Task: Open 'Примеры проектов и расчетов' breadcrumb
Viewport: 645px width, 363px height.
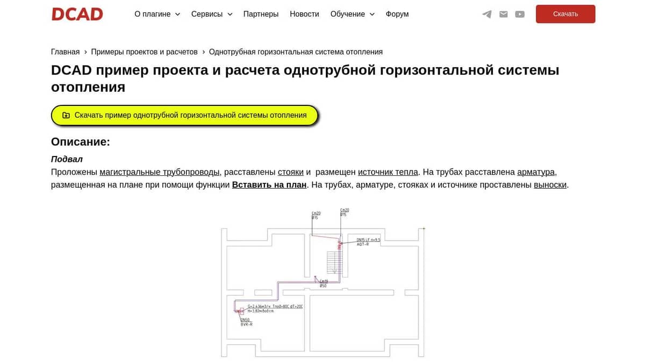Action: point(144,52)
